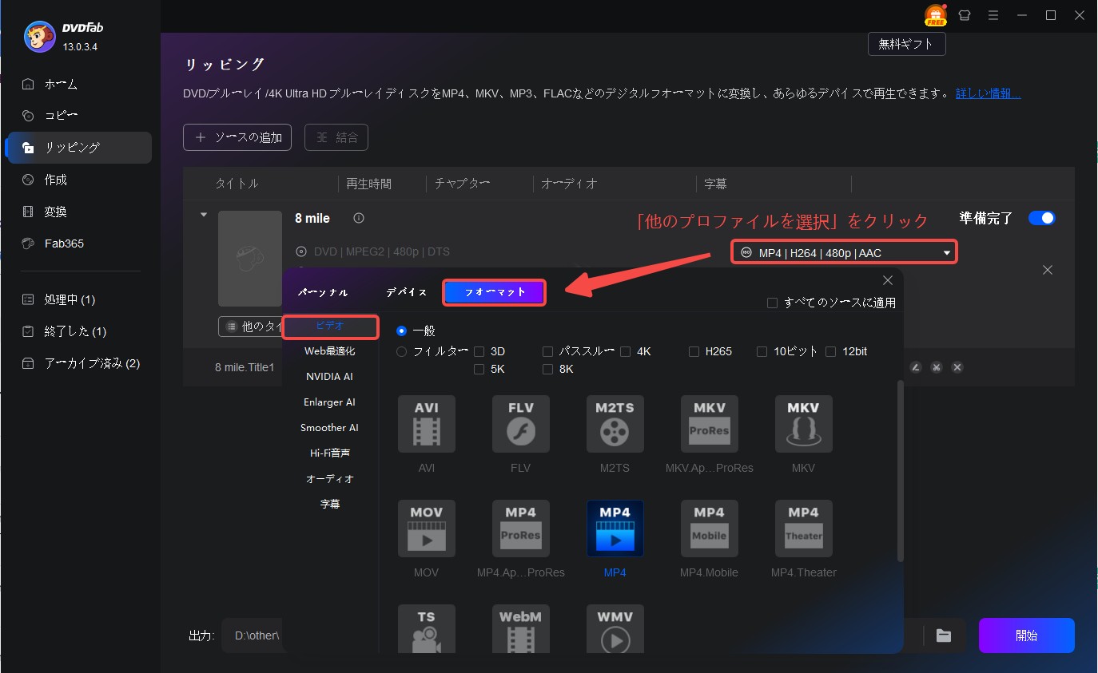Open the skin theme shirt icon

click(x=965, y=15)
